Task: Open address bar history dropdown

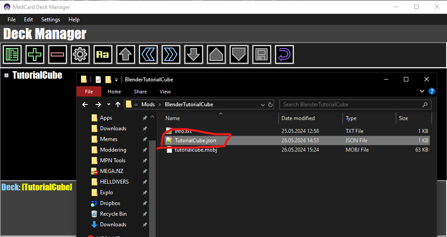Action: click(263, 105)
